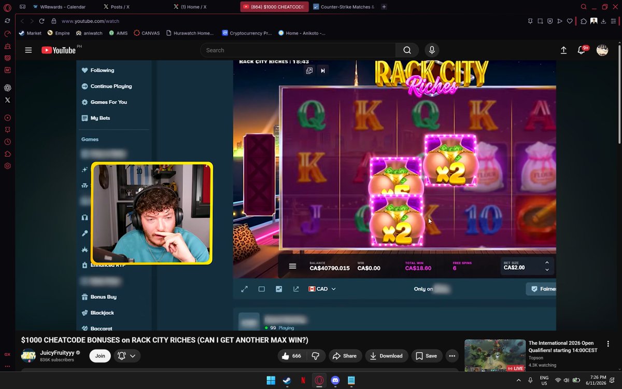The width and height of the screenshot is (622, 389).
Task: Open the Cryptocurrency Pr... bookmark
Action: [247, 33]
